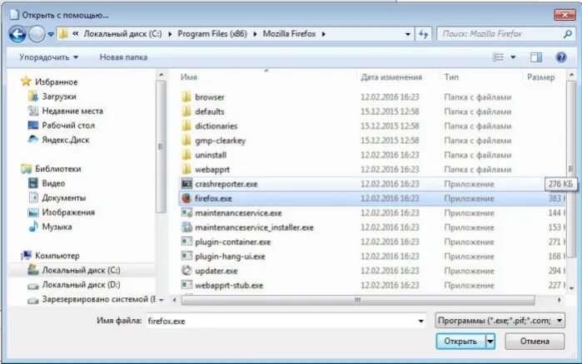The height and width of the screenshot is (364, 582).
Task: Sort by Дата изменения column header
Action: pos(391,77)
